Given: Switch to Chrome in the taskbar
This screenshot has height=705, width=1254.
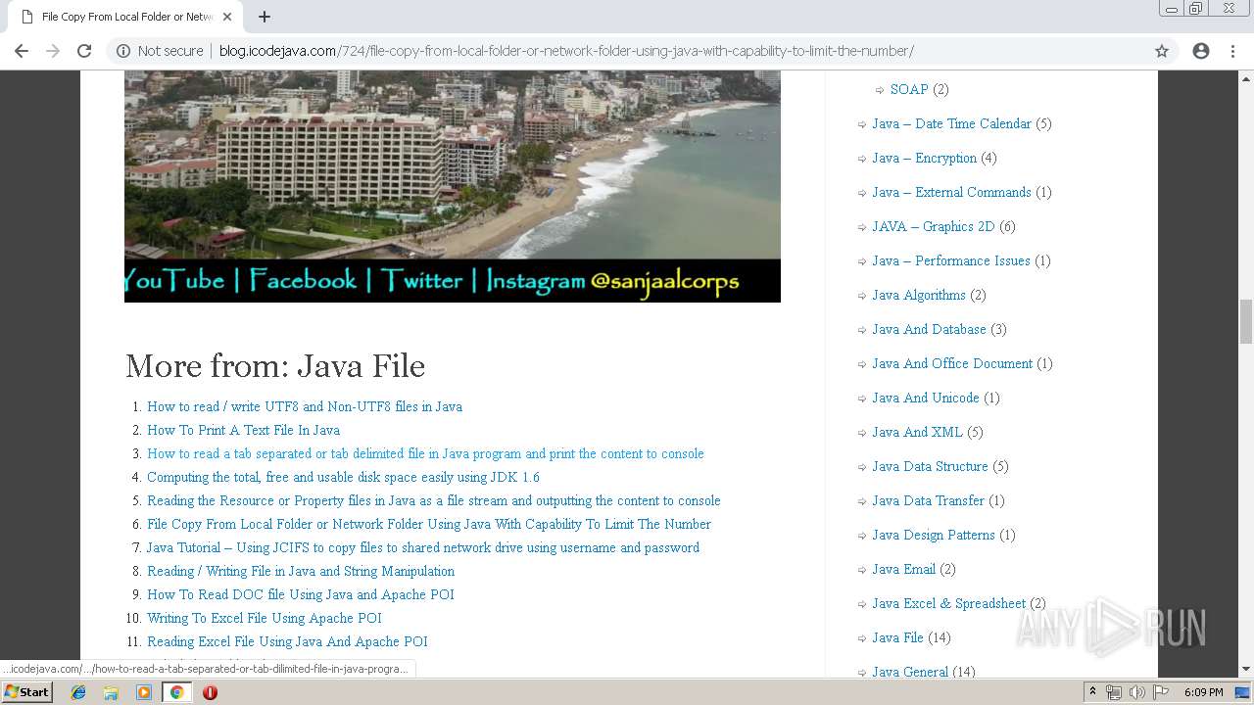Looking at the screenshot, I should [x=176, y=692].
